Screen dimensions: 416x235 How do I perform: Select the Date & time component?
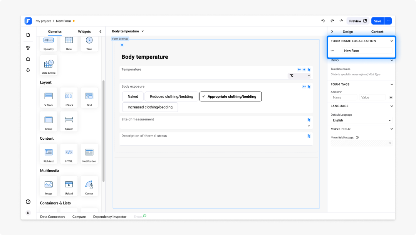(x=49, y=65)
